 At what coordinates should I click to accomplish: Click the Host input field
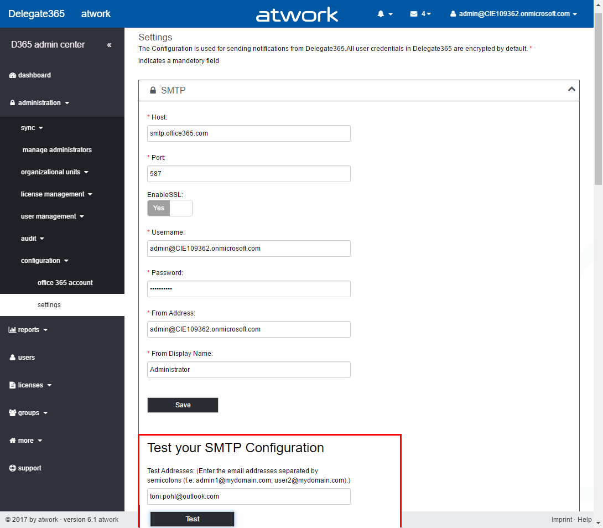click(x=248, y=133)
